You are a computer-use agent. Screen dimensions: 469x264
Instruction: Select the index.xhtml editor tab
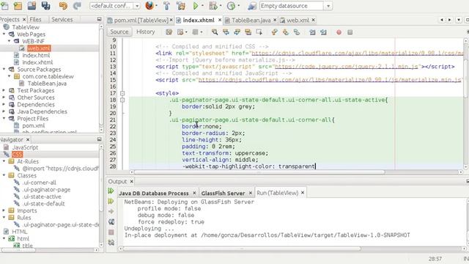199,20
